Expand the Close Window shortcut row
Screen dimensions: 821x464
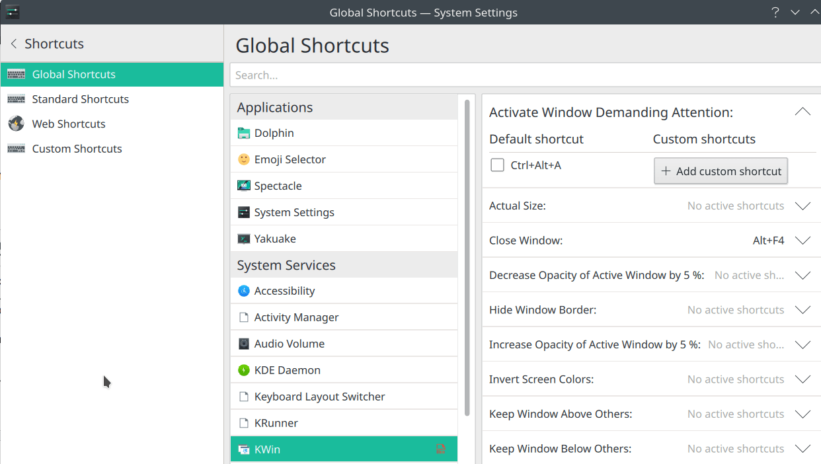pyautogui.click(x=802, y=241)
